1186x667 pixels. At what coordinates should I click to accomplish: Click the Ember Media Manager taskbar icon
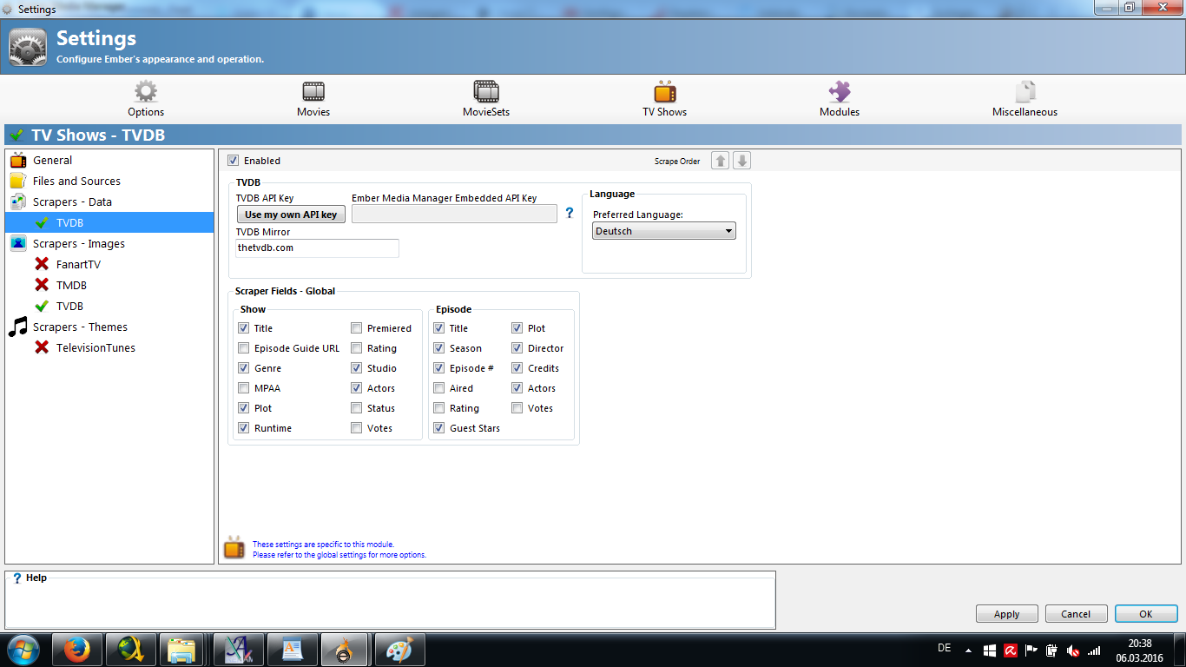(x=346, y=650)
